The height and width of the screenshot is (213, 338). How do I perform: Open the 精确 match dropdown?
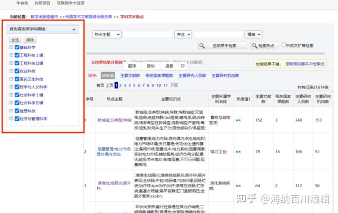coord(253,35)
